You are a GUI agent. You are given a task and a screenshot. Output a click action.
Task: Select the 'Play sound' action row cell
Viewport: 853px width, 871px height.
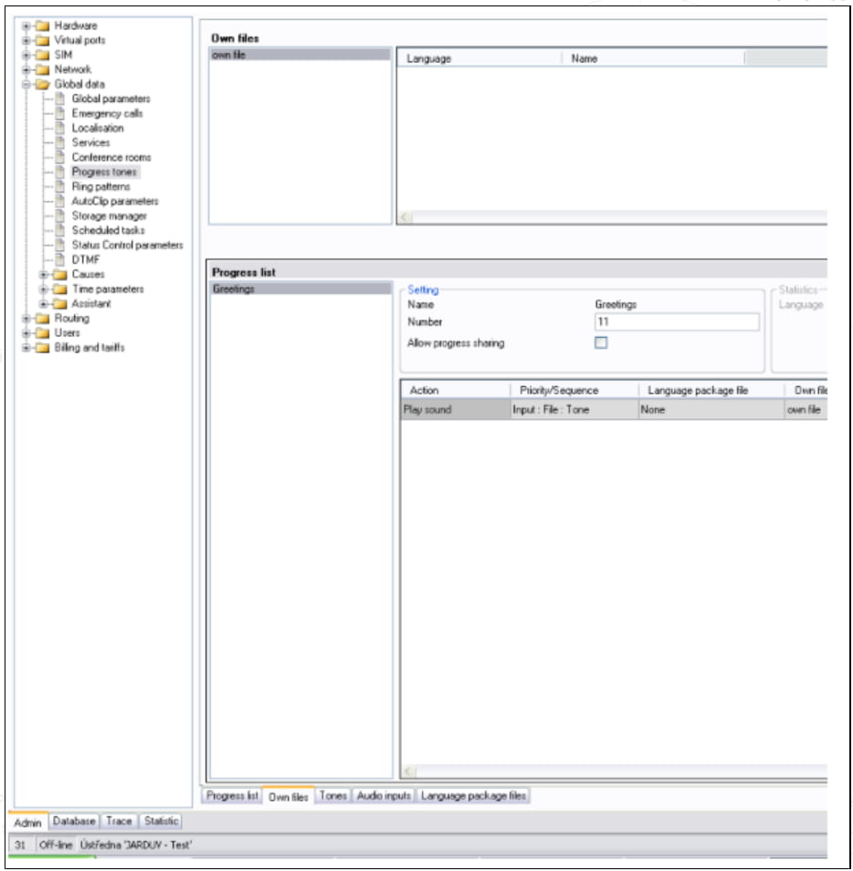[456, 409]
